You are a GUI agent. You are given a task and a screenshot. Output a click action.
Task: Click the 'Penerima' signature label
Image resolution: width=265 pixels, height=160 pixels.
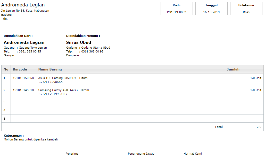72,154
